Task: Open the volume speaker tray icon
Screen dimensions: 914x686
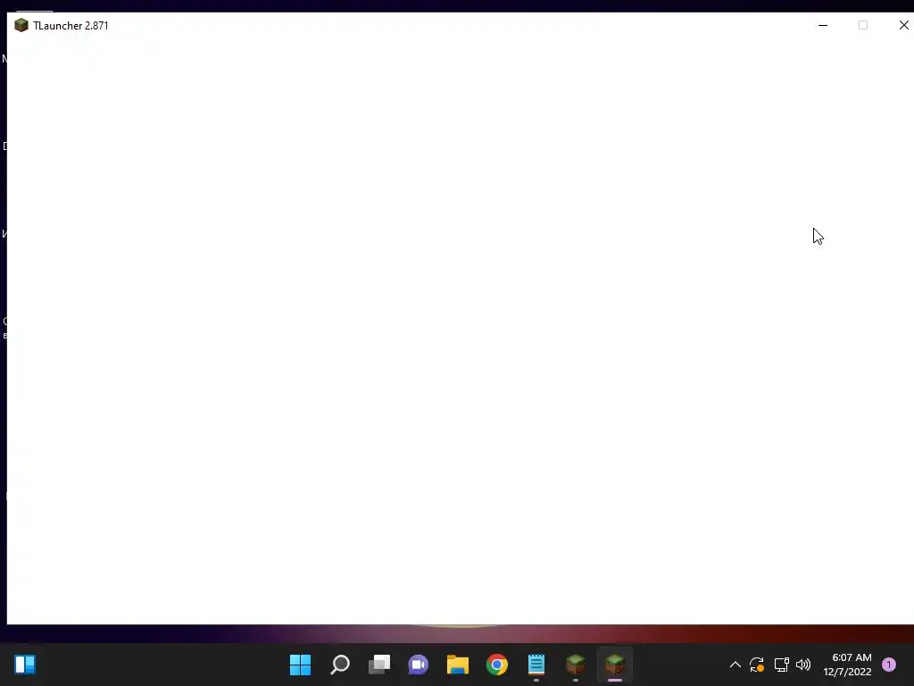Action: pyautogui.click(x=803, y=665)
